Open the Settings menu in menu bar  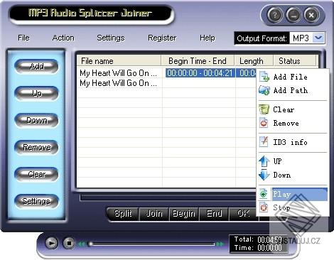(x=111, y=38)
